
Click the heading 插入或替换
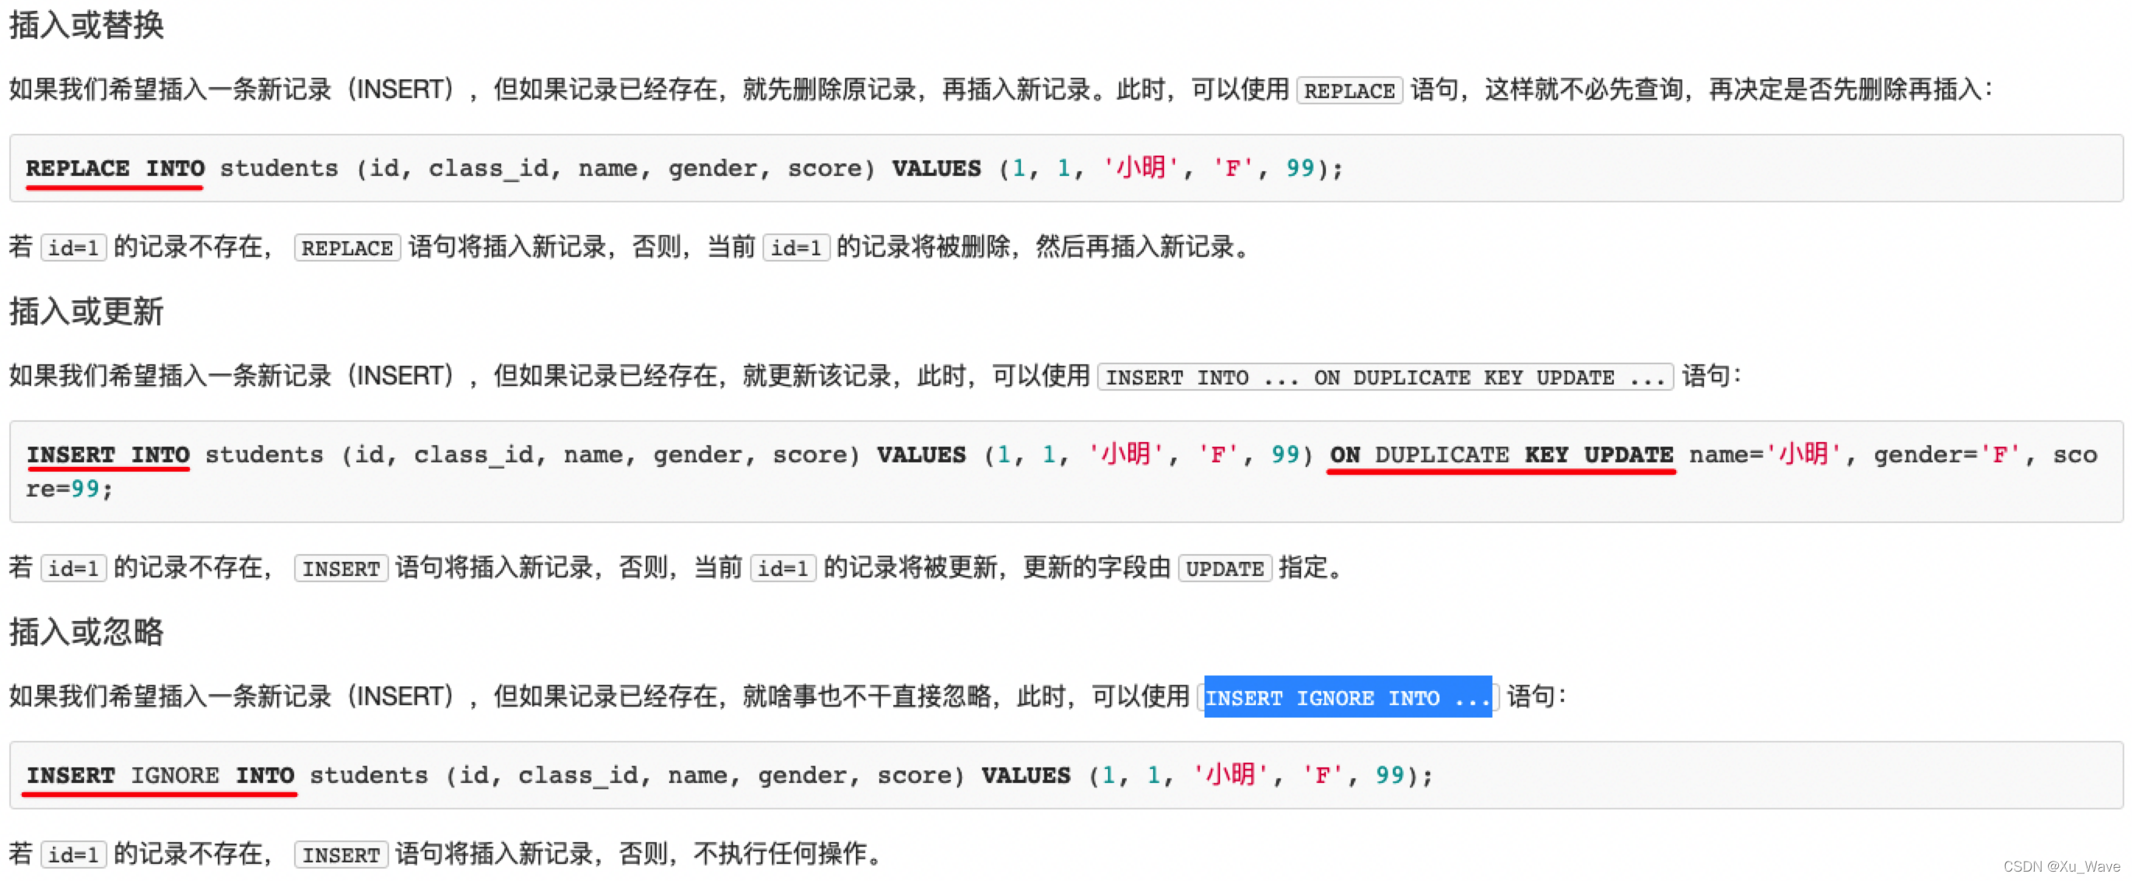coord(86,25)
